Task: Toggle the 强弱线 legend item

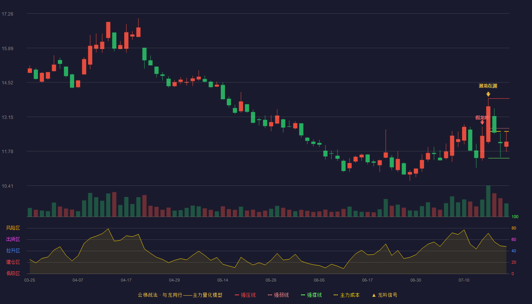Action: pyautogui.click(x=278, y=295)
